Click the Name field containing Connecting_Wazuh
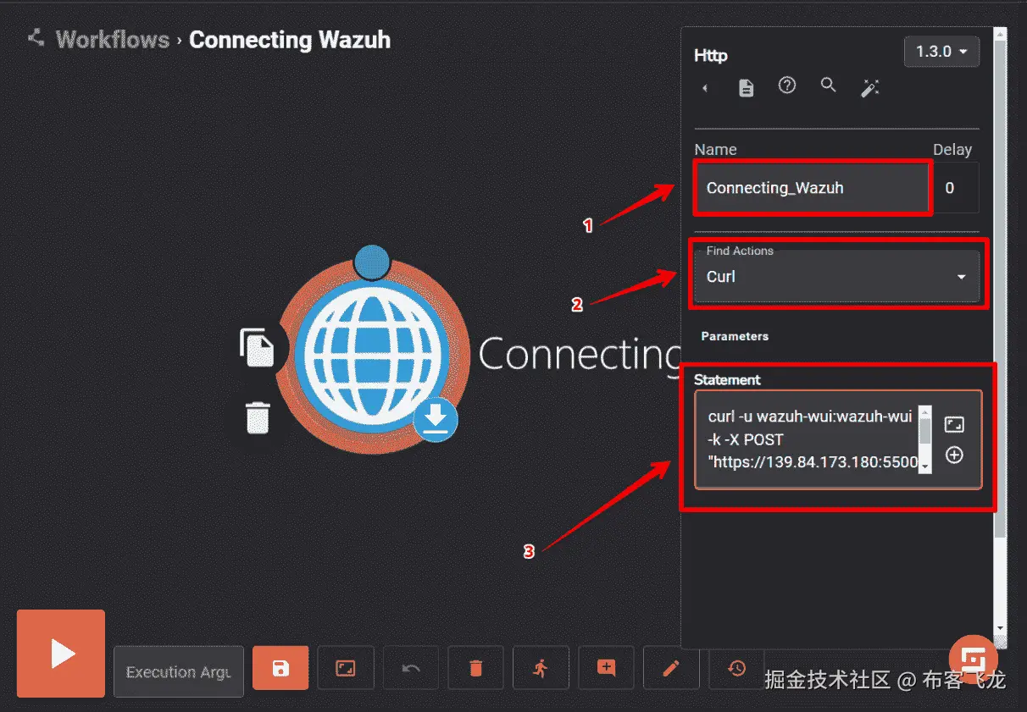Viewport: 1027px width, 712px height. pyautogui.click(x=812, y=188)
